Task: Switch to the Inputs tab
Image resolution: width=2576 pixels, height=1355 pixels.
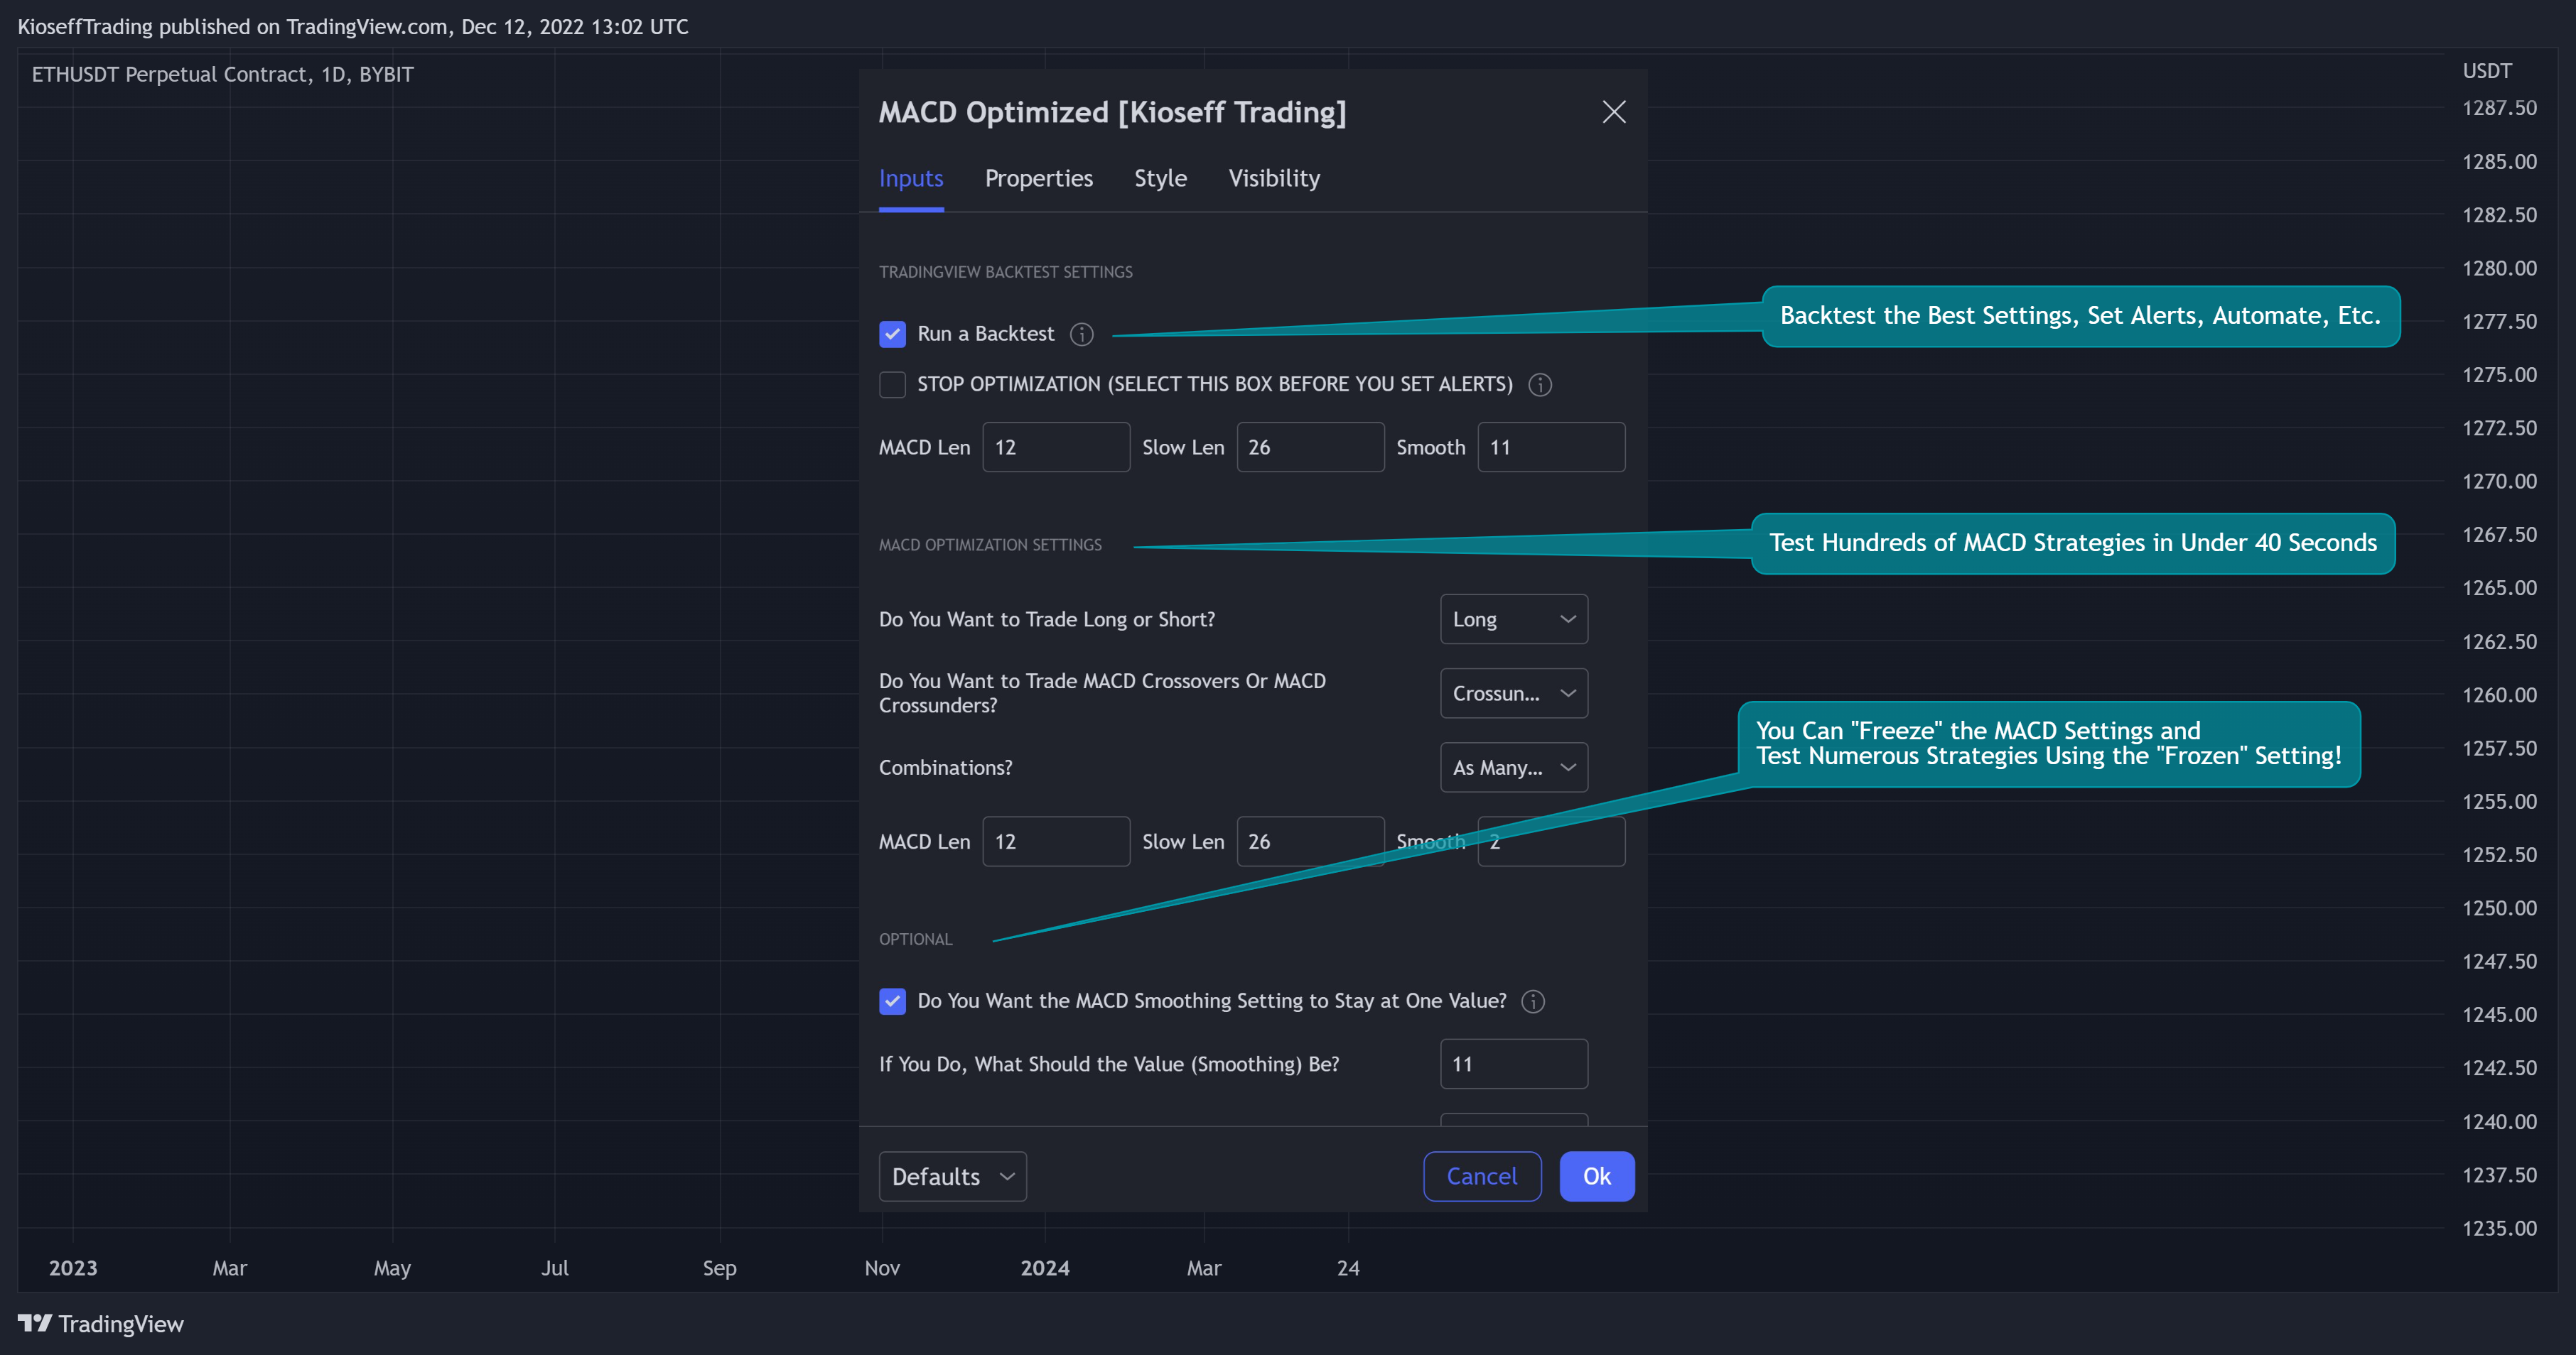Action: pos(911,179)
